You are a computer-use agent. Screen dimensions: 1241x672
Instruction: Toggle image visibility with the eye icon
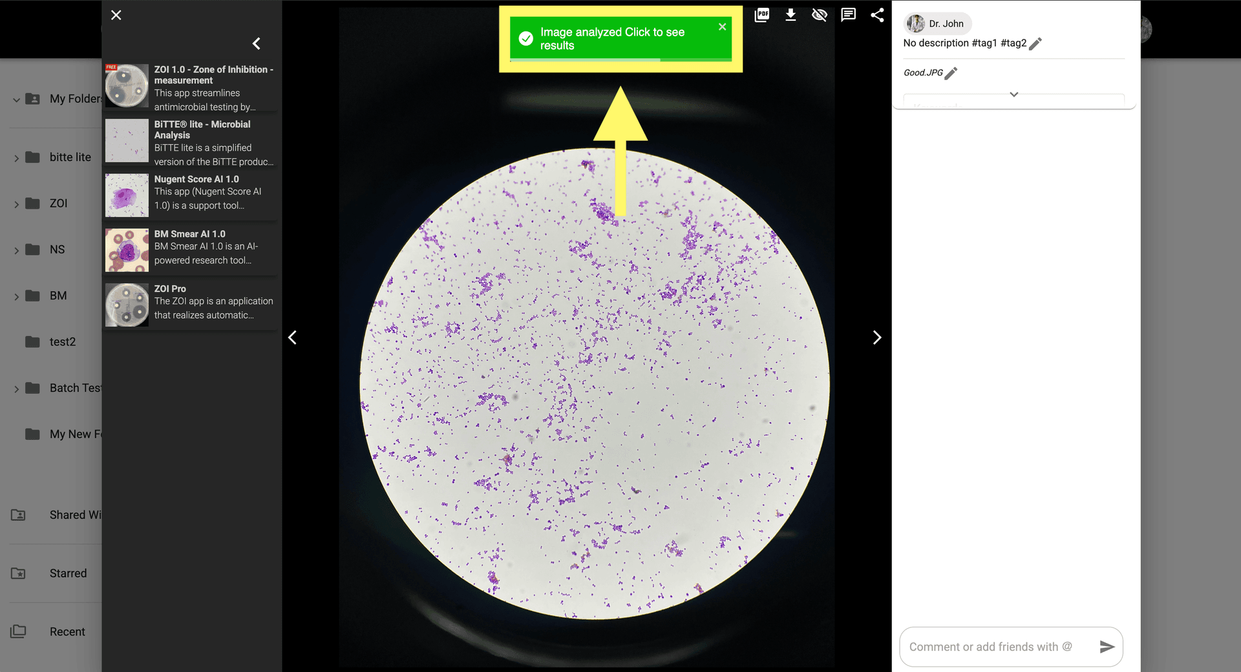coord(819,14)
